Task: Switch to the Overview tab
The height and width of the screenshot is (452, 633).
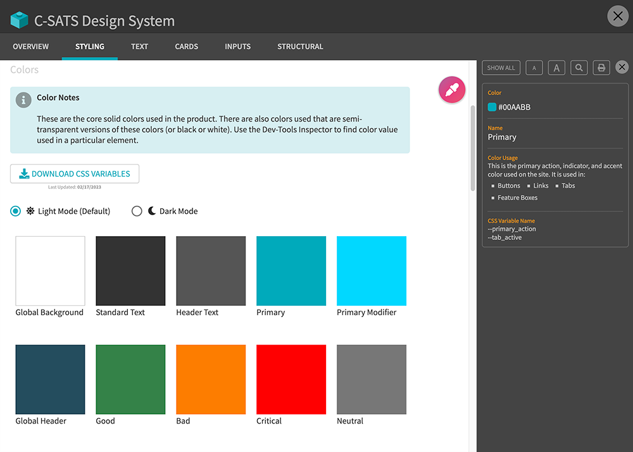Action: pyautogui.click(x=31, y=47)
